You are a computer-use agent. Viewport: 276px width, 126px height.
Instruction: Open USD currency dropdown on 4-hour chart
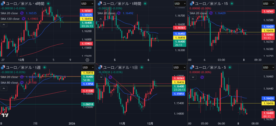click(x=87, y=3)
